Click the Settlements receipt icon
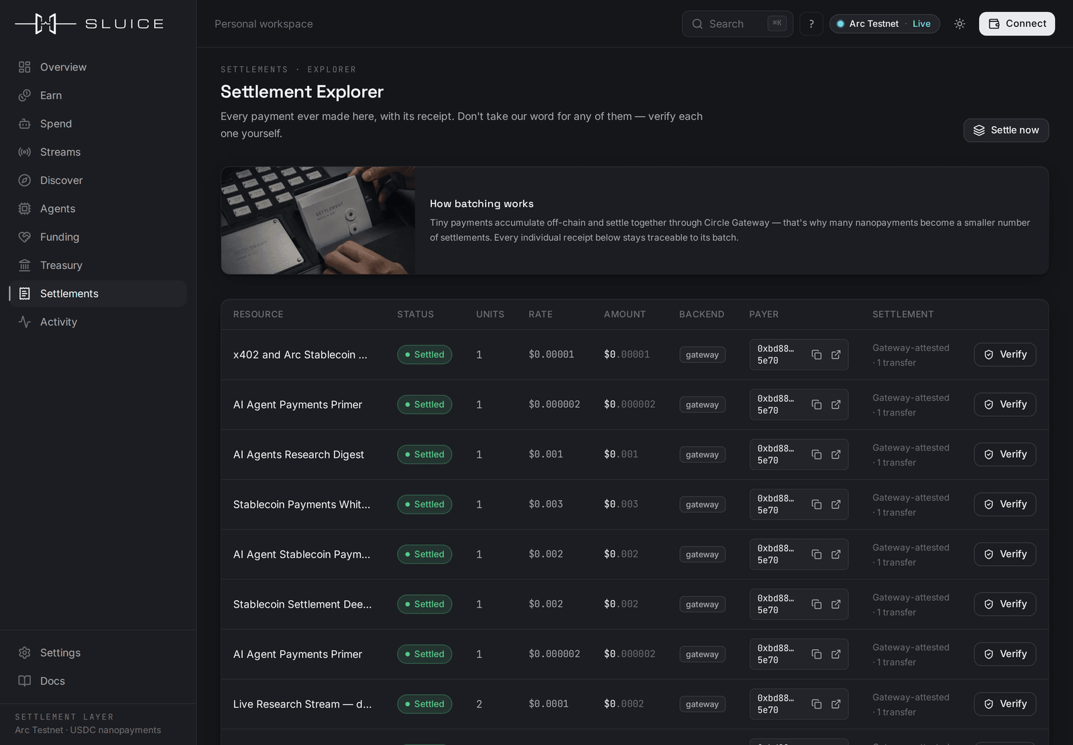Image resolution: width=1073 pixels, height=745 pixels. [x=25, y=294]
